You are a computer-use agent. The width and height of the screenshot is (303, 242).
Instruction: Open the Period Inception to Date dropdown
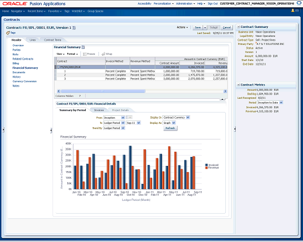(281, 103)
